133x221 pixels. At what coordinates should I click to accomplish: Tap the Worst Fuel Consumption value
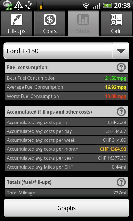click(x=116, y=96)
